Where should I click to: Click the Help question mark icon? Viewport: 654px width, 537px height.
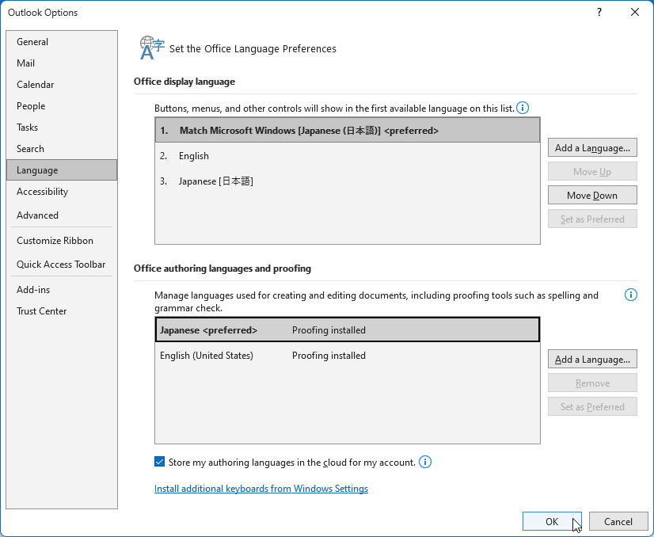tap(599, 12)
